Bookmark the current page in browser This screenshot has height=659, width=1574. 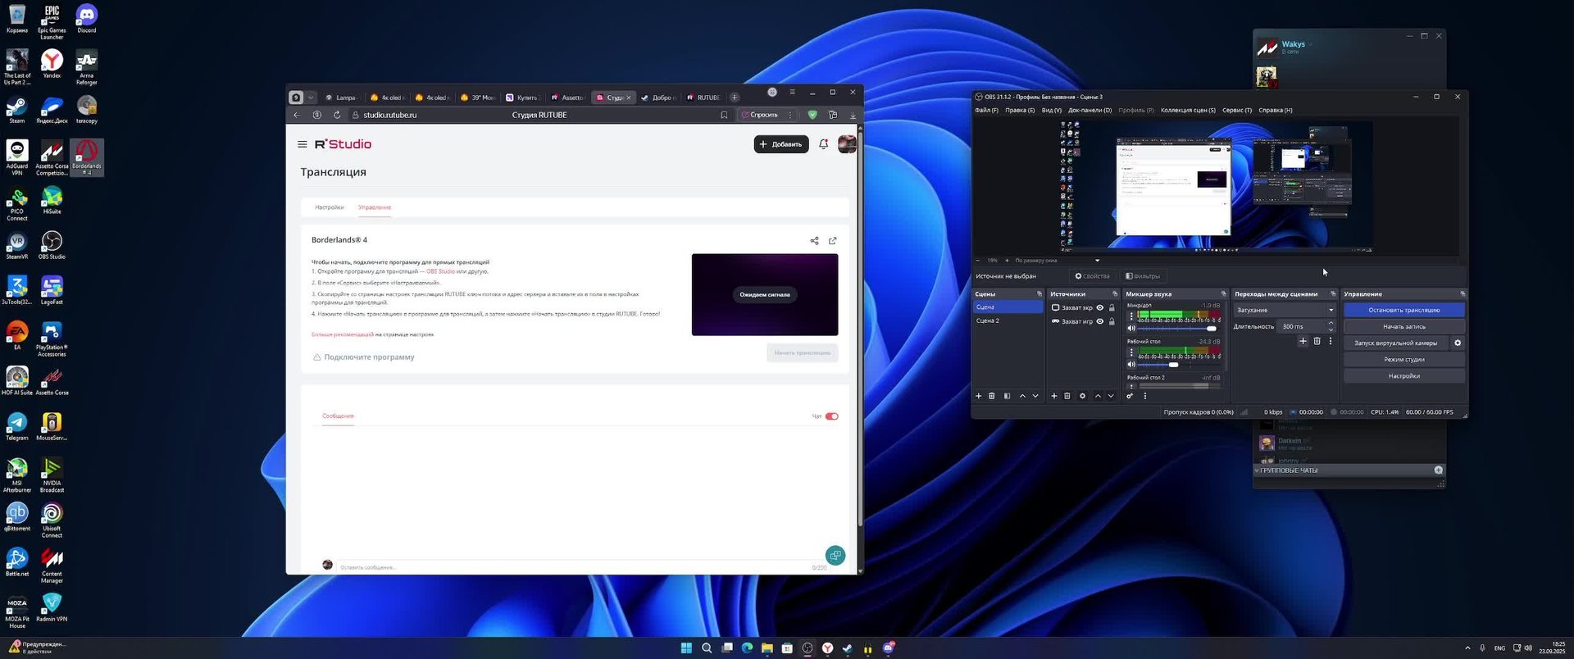tap(724, 115)
